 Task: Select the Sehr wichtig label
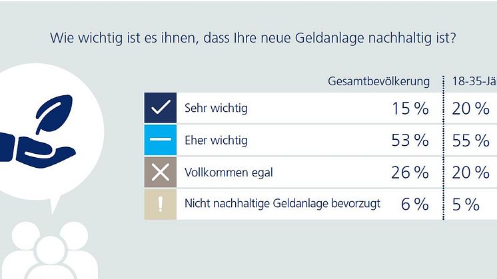pos(216,109)
